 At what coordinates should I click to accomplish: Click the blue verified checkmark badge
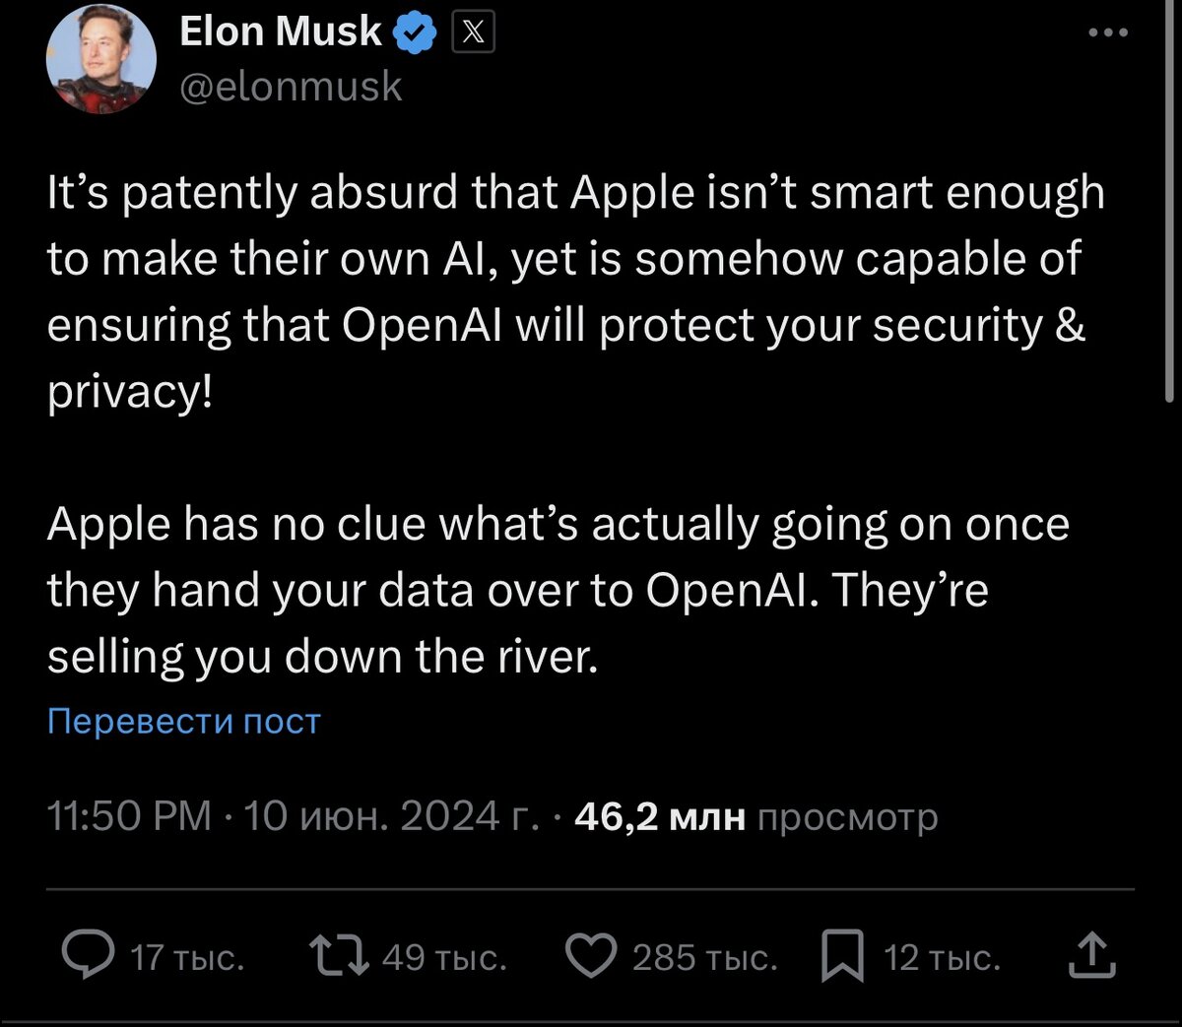click(x=416, y=33)
